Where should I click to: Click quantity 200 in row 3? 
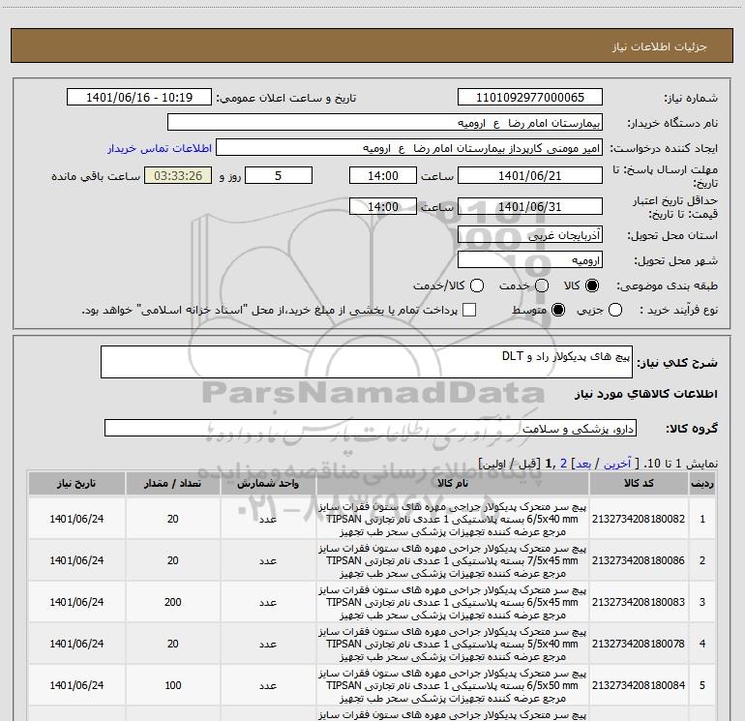click(172, 602)
